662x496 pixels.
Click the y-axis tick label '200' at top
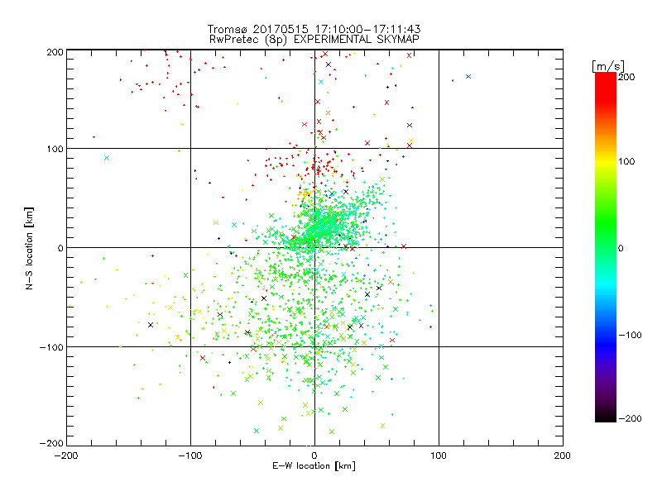pyautogui.click(x=55, y=52)
